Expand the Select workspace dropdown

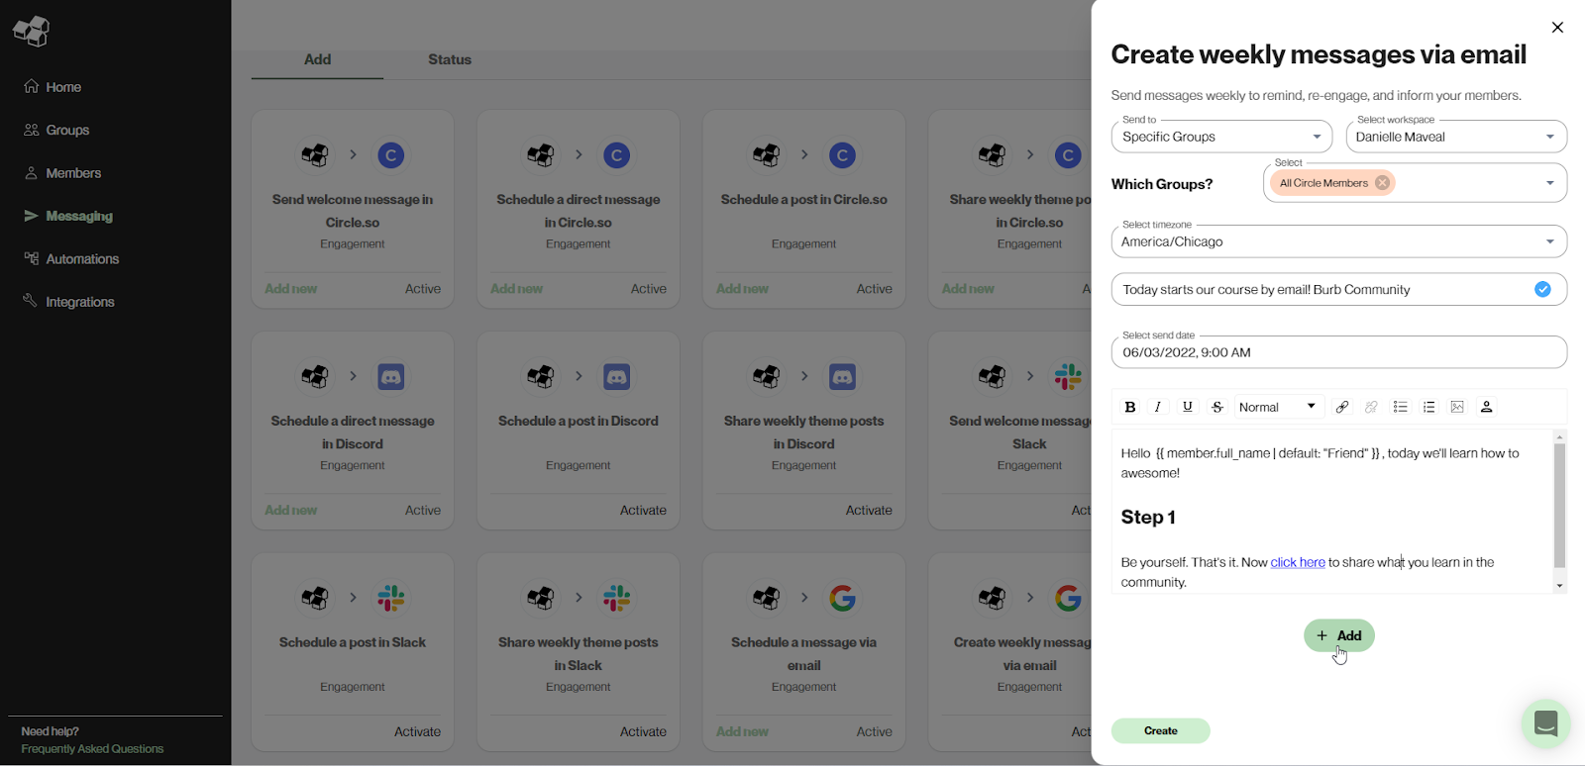(x=1455, y=137)
